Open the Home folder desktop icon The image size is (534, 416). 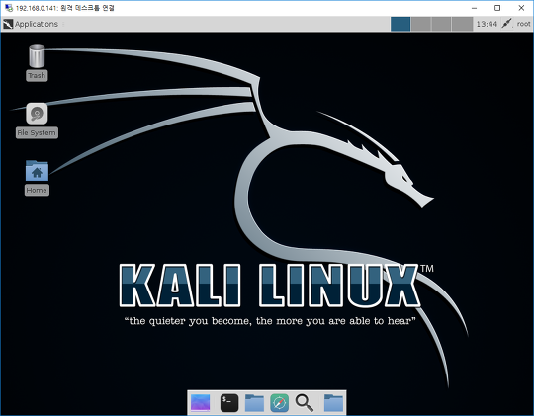click(x=37, y=178)
